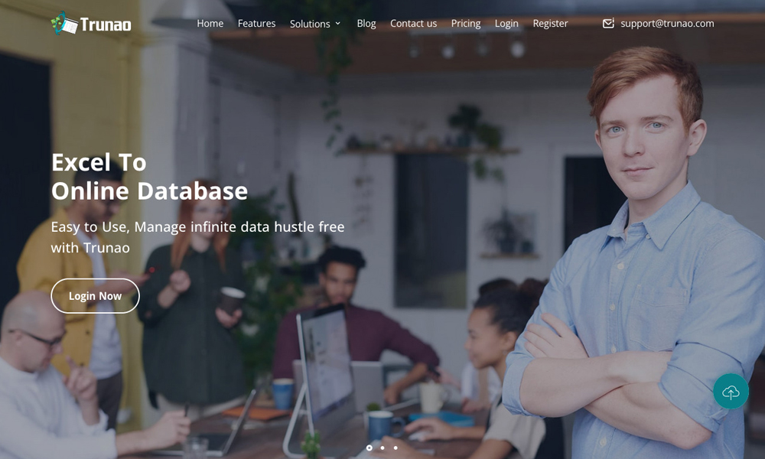Jump to the third carousel slide dot

click(396, 448)
